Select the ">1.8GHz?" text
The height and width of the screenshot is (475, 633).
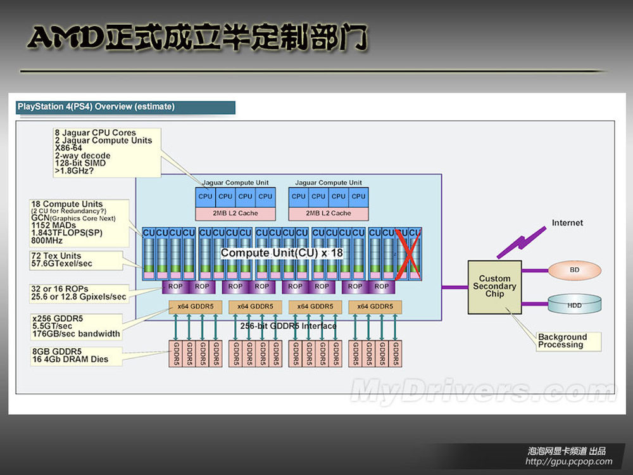click(x=74, y=171)
